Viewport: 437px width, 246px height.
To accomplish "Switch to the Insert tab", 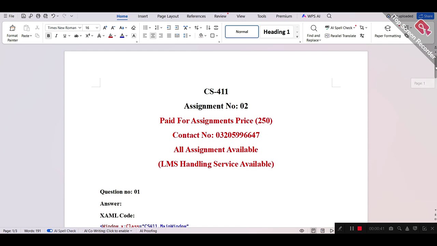I will point(143,16).
